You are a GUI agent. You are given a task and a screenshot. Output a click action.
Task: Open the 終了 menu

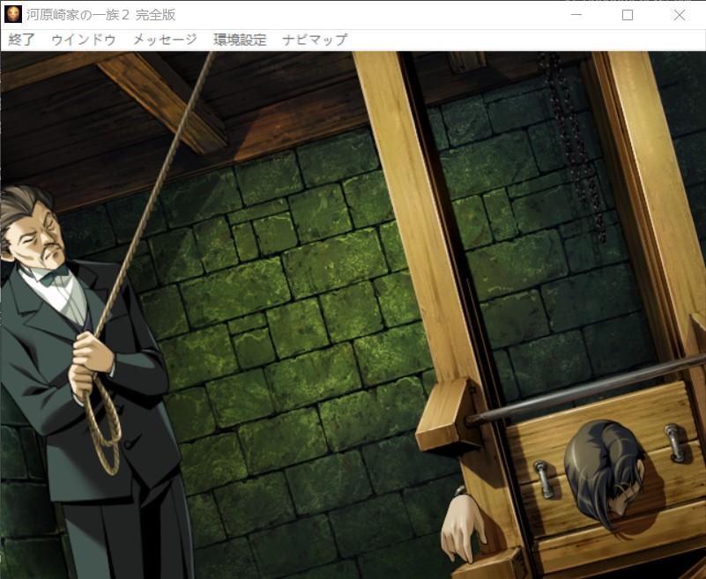point(21,40)
